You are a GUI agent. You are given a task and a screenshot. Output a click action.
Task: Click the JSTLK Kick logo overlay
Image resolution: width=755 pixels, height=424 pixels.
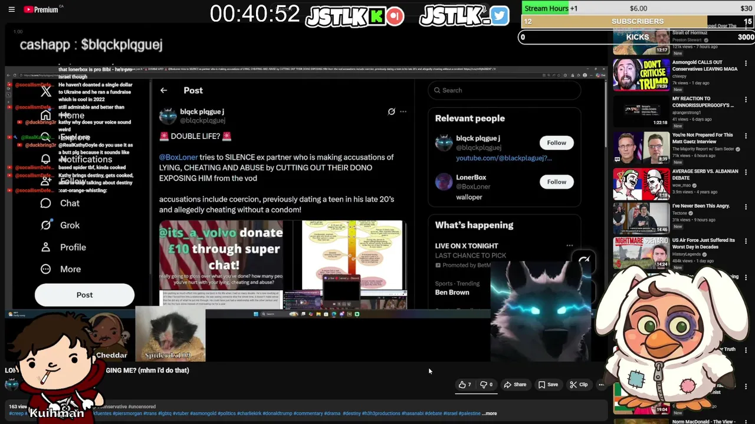tap(354, 16)
